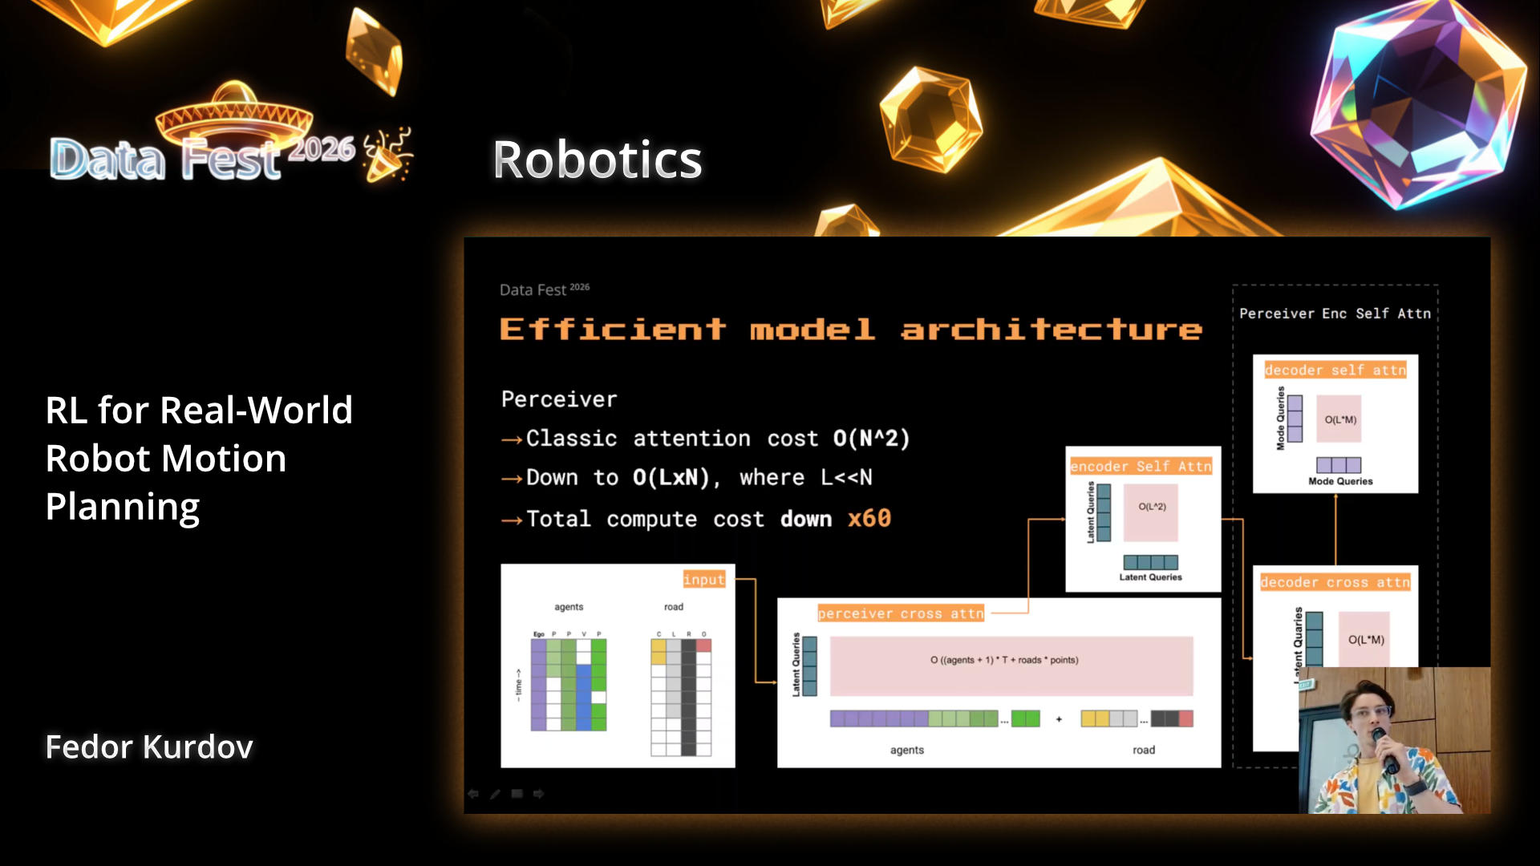This screenshot has width=1540, height=866.
Task: Click horizontal 'Mode Queries' label
Action: [x=1340, y=481]
